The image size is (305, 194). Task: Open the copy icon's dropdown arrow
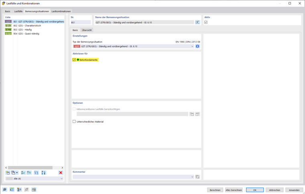(17, 173)
